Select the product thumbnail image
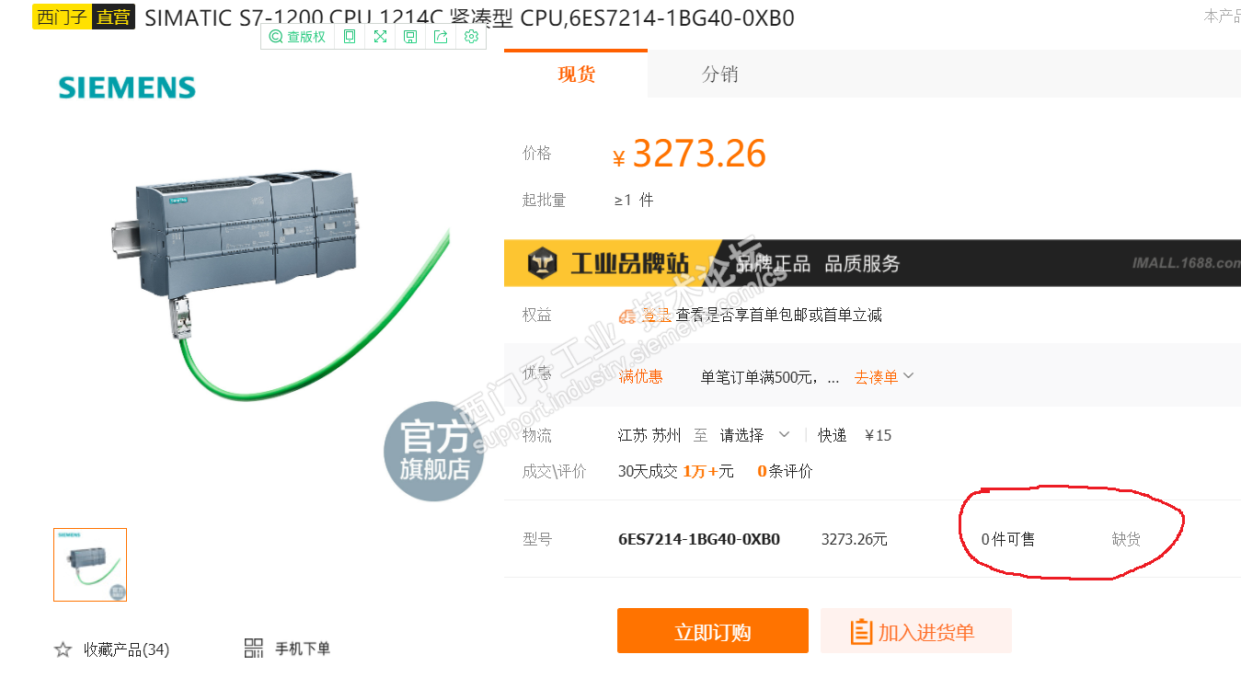Viewport: 1241px width, 689px height. (x=90, y=565)
